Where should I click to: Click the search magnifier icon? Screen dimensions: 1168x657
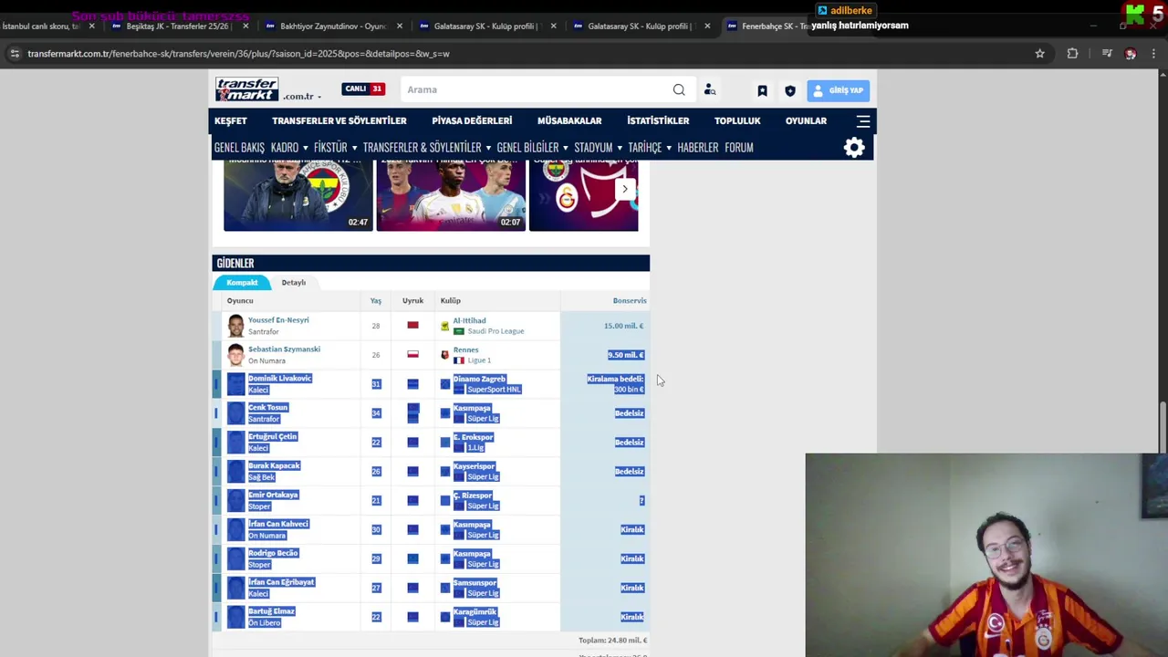[679, 89]
